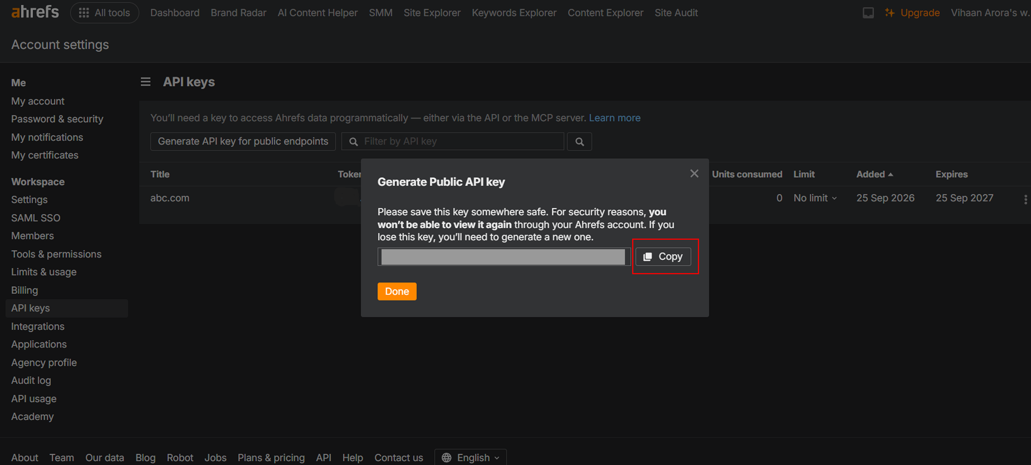Go to Dashboard
The width and height of the screenshot is (1031, 465).
click(x=175, y=13)
